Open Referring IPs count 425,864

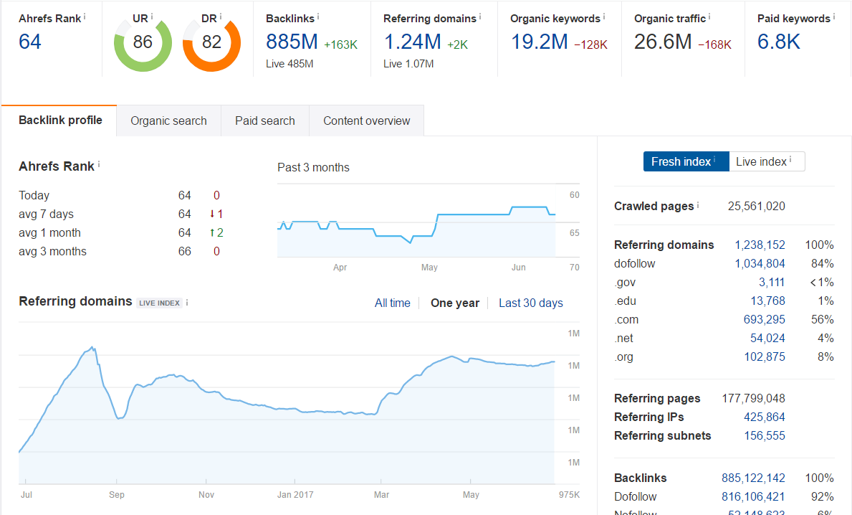[765, 417]
